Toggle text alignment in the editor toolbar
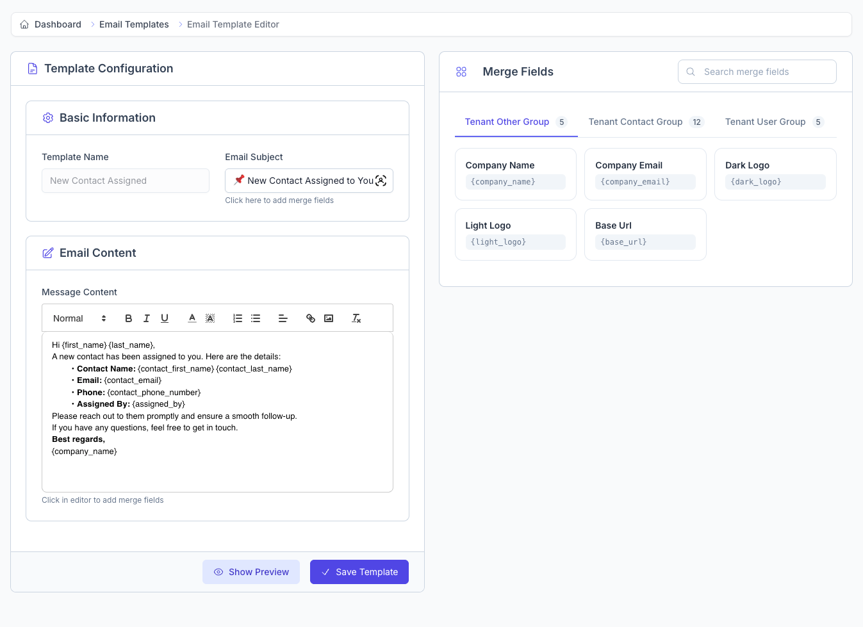Image resolution: width=863 pixels, height=627 pixels. (x=283, y=318)
